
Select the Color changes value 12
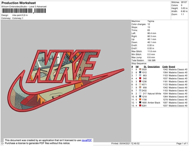tap(149, 24)
